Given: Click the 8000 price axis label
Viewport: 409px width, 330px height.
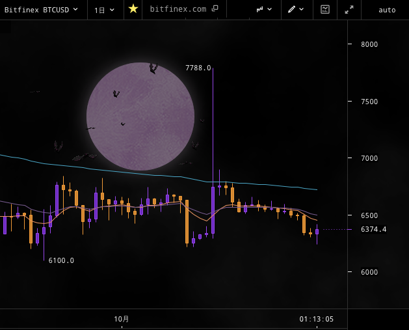Looking at the screenshot, I should [369, 44].
